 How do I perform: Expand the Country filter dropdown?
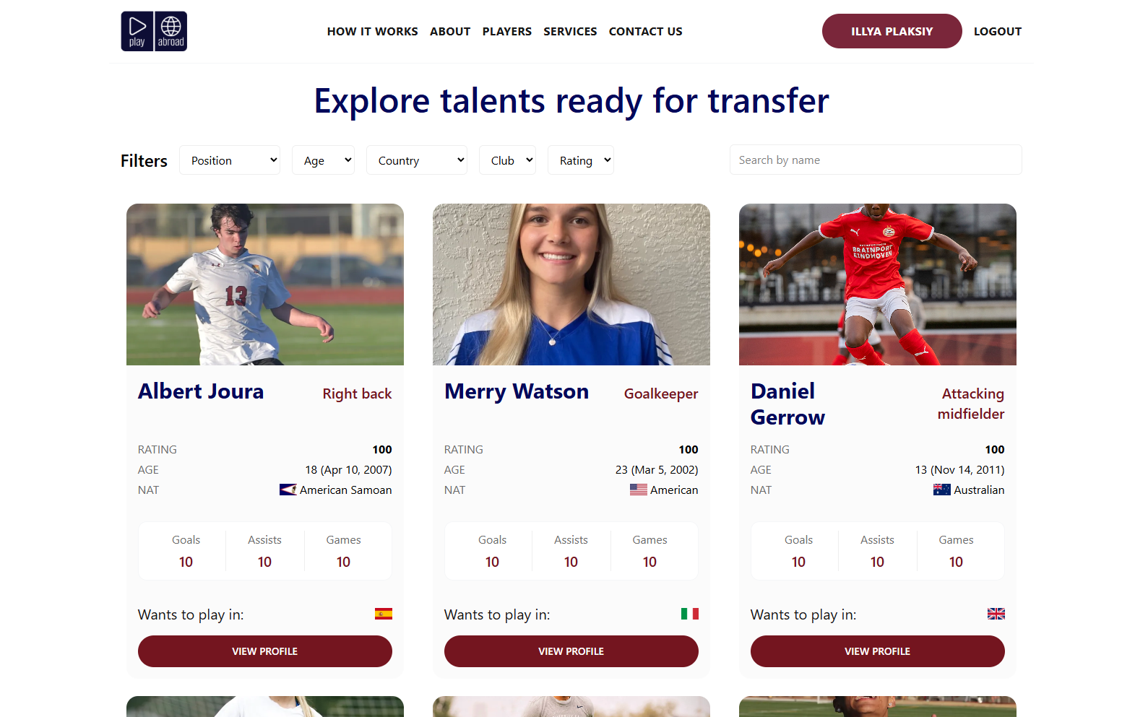point(417,160)
